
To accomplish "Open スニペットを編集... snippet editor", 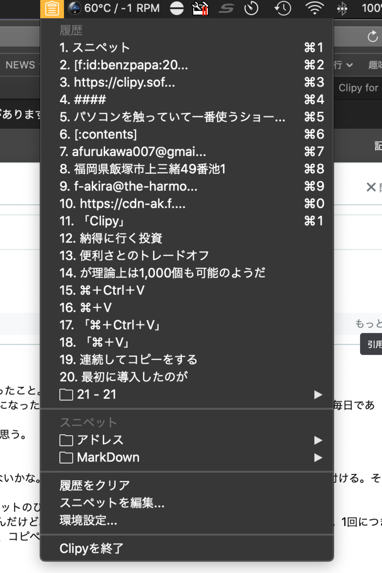I will pyautogui.click(x=187, y=503).
